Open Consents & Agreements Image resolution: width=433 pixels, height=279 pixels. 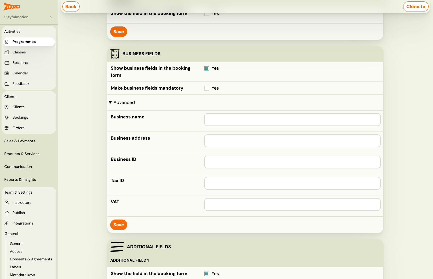[x=31, y=259]
